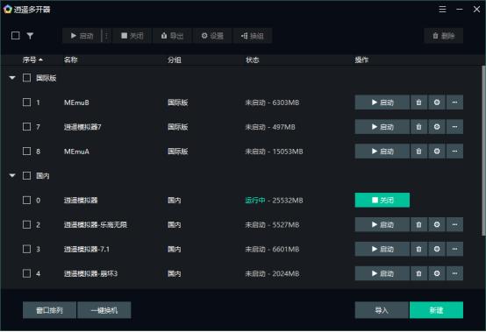
Task: Open settings gear for 逍遥模拟器7
Action: tap(437, 127)
